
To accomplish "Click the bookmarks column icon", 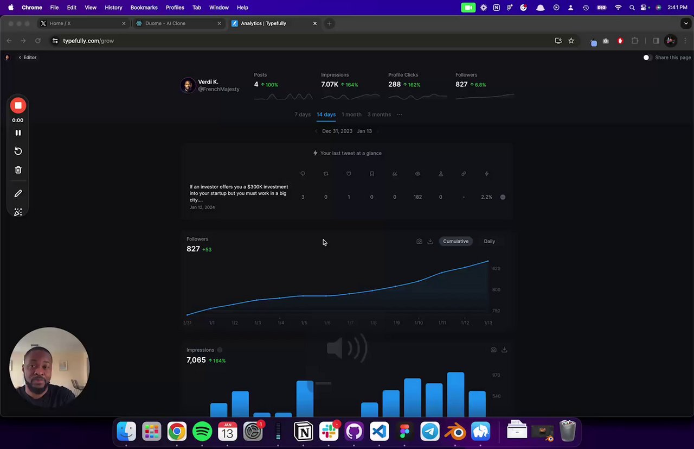I will 371,174.
